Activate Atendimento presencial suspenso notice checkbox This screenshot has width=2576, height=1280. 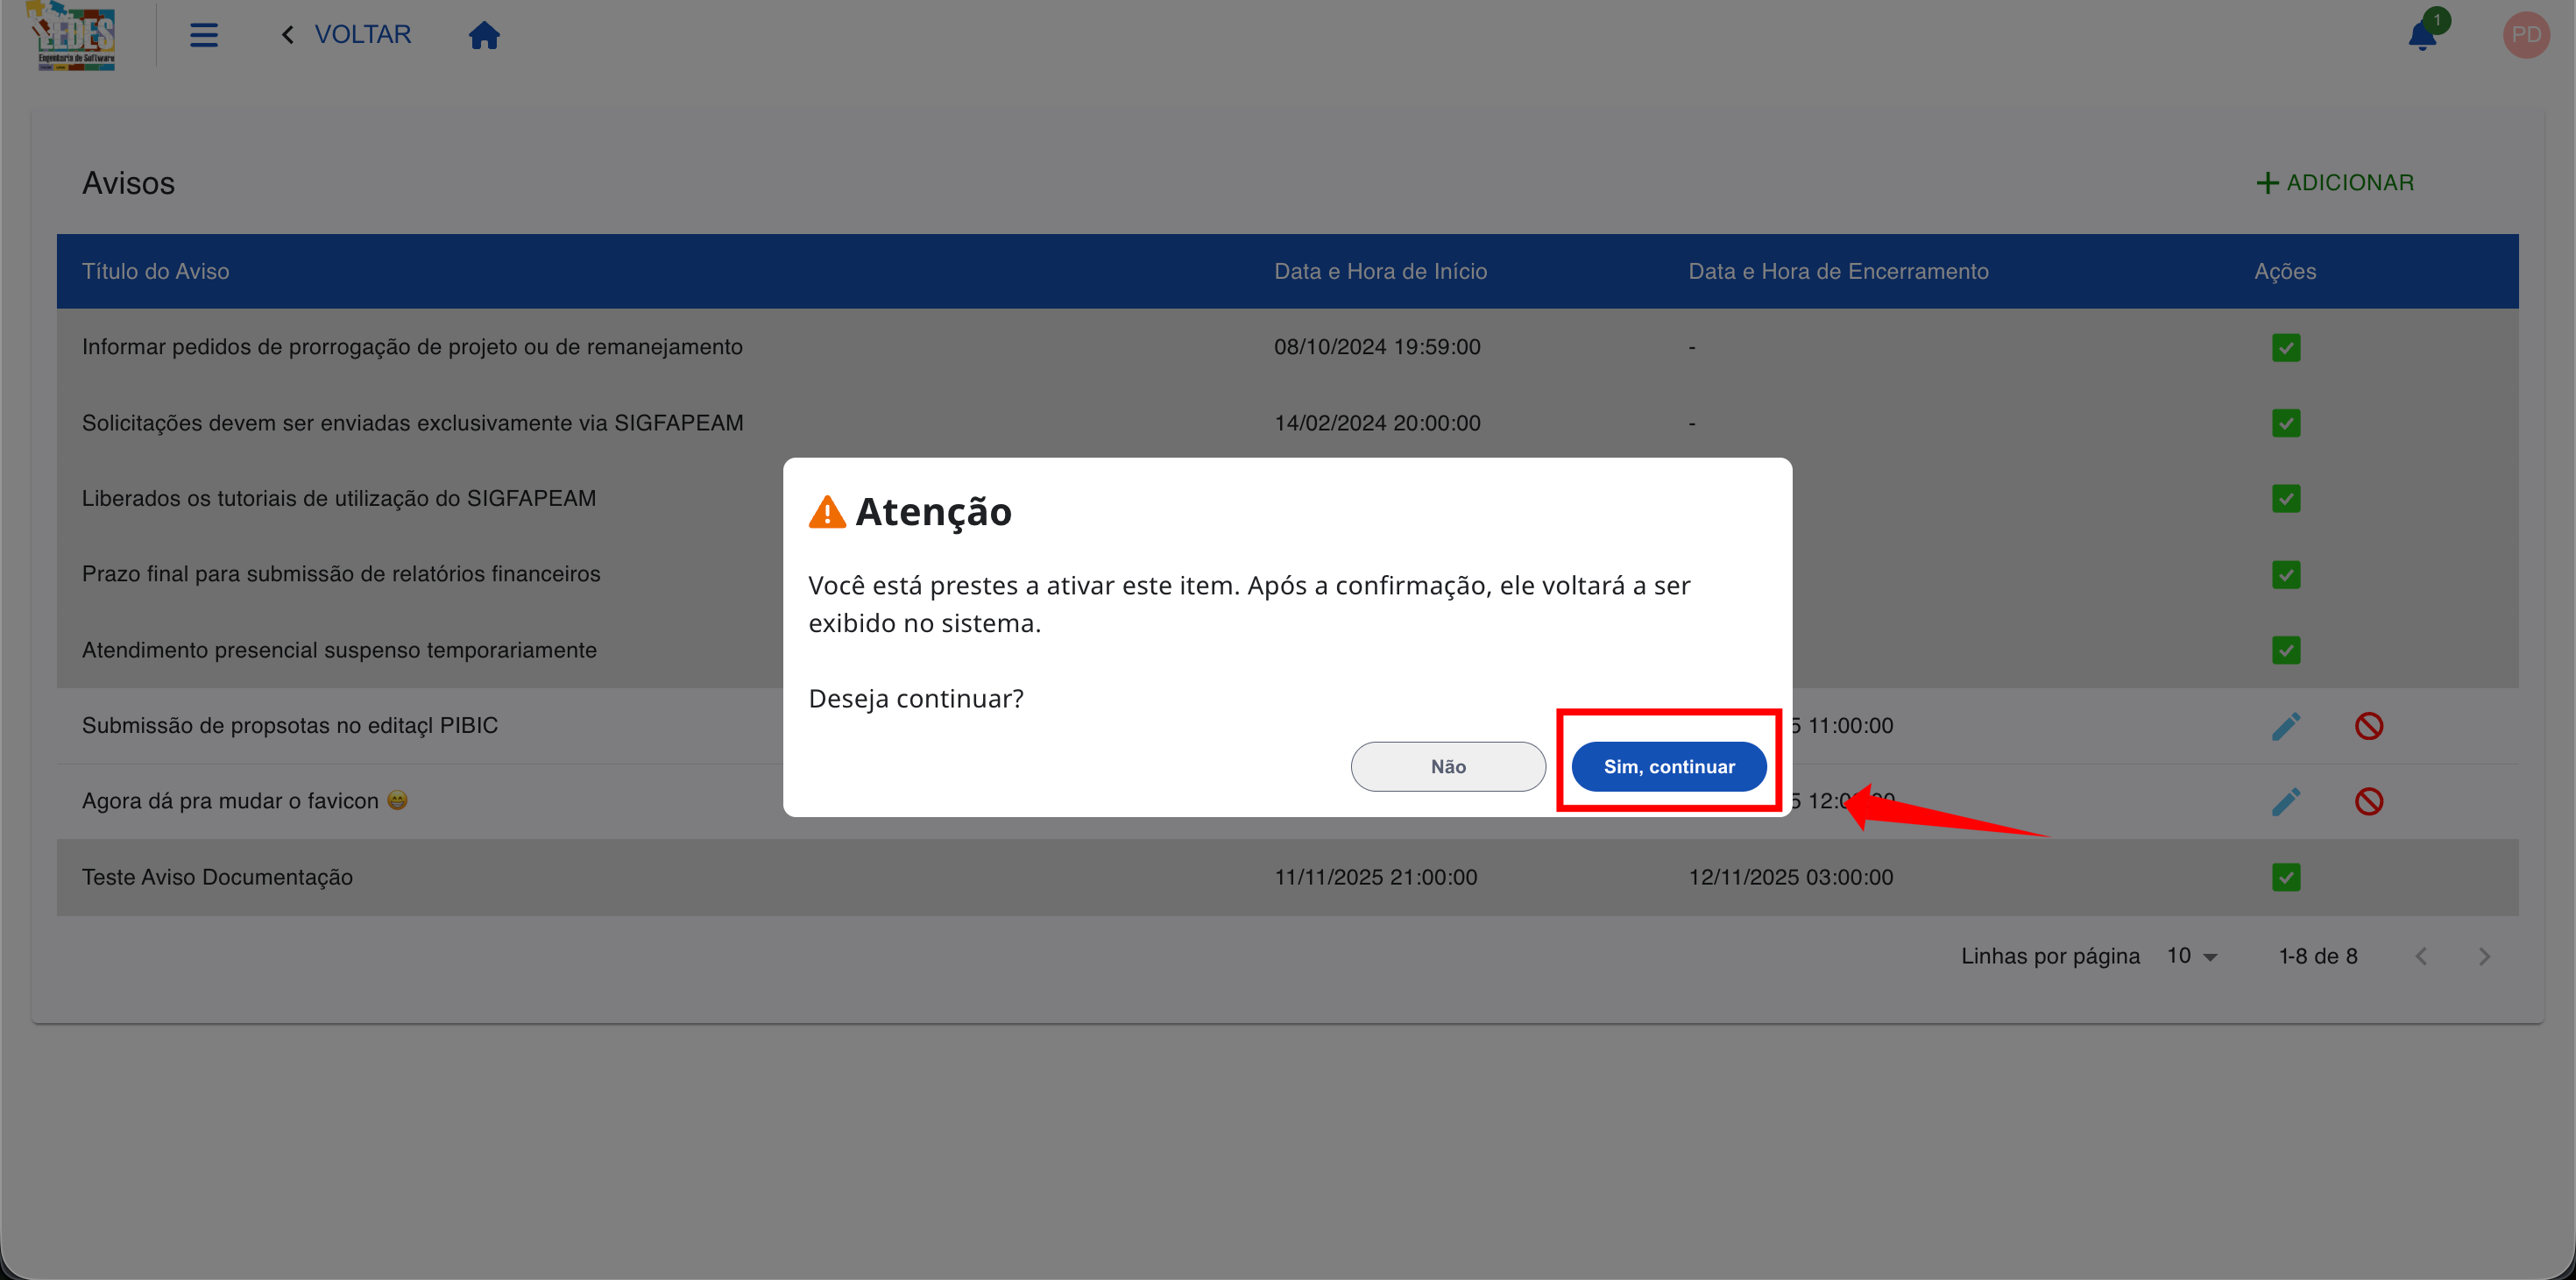click(2286, 651)
